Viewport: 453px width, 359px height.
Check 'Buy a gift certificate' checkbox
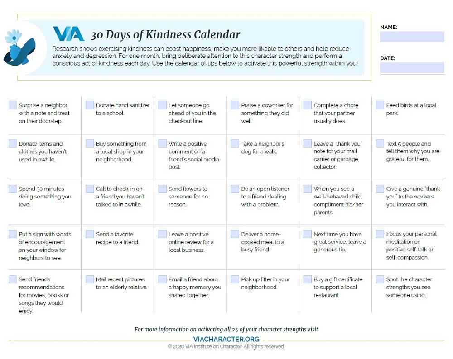[x=308, y=279]
